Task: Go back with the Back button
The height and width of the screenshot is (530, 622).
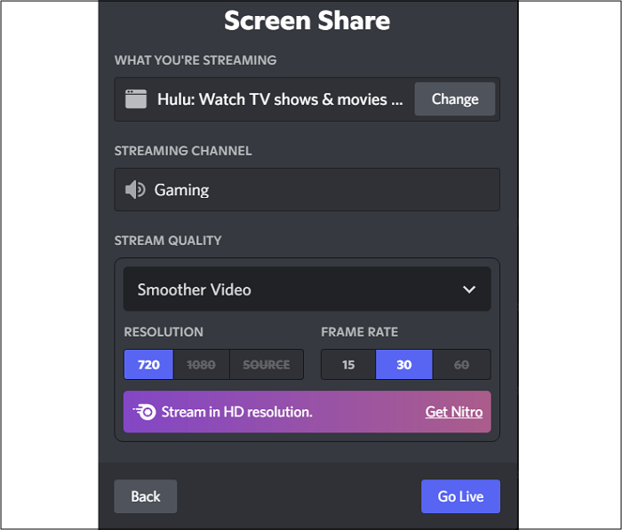Action: (x=146, y=496)
